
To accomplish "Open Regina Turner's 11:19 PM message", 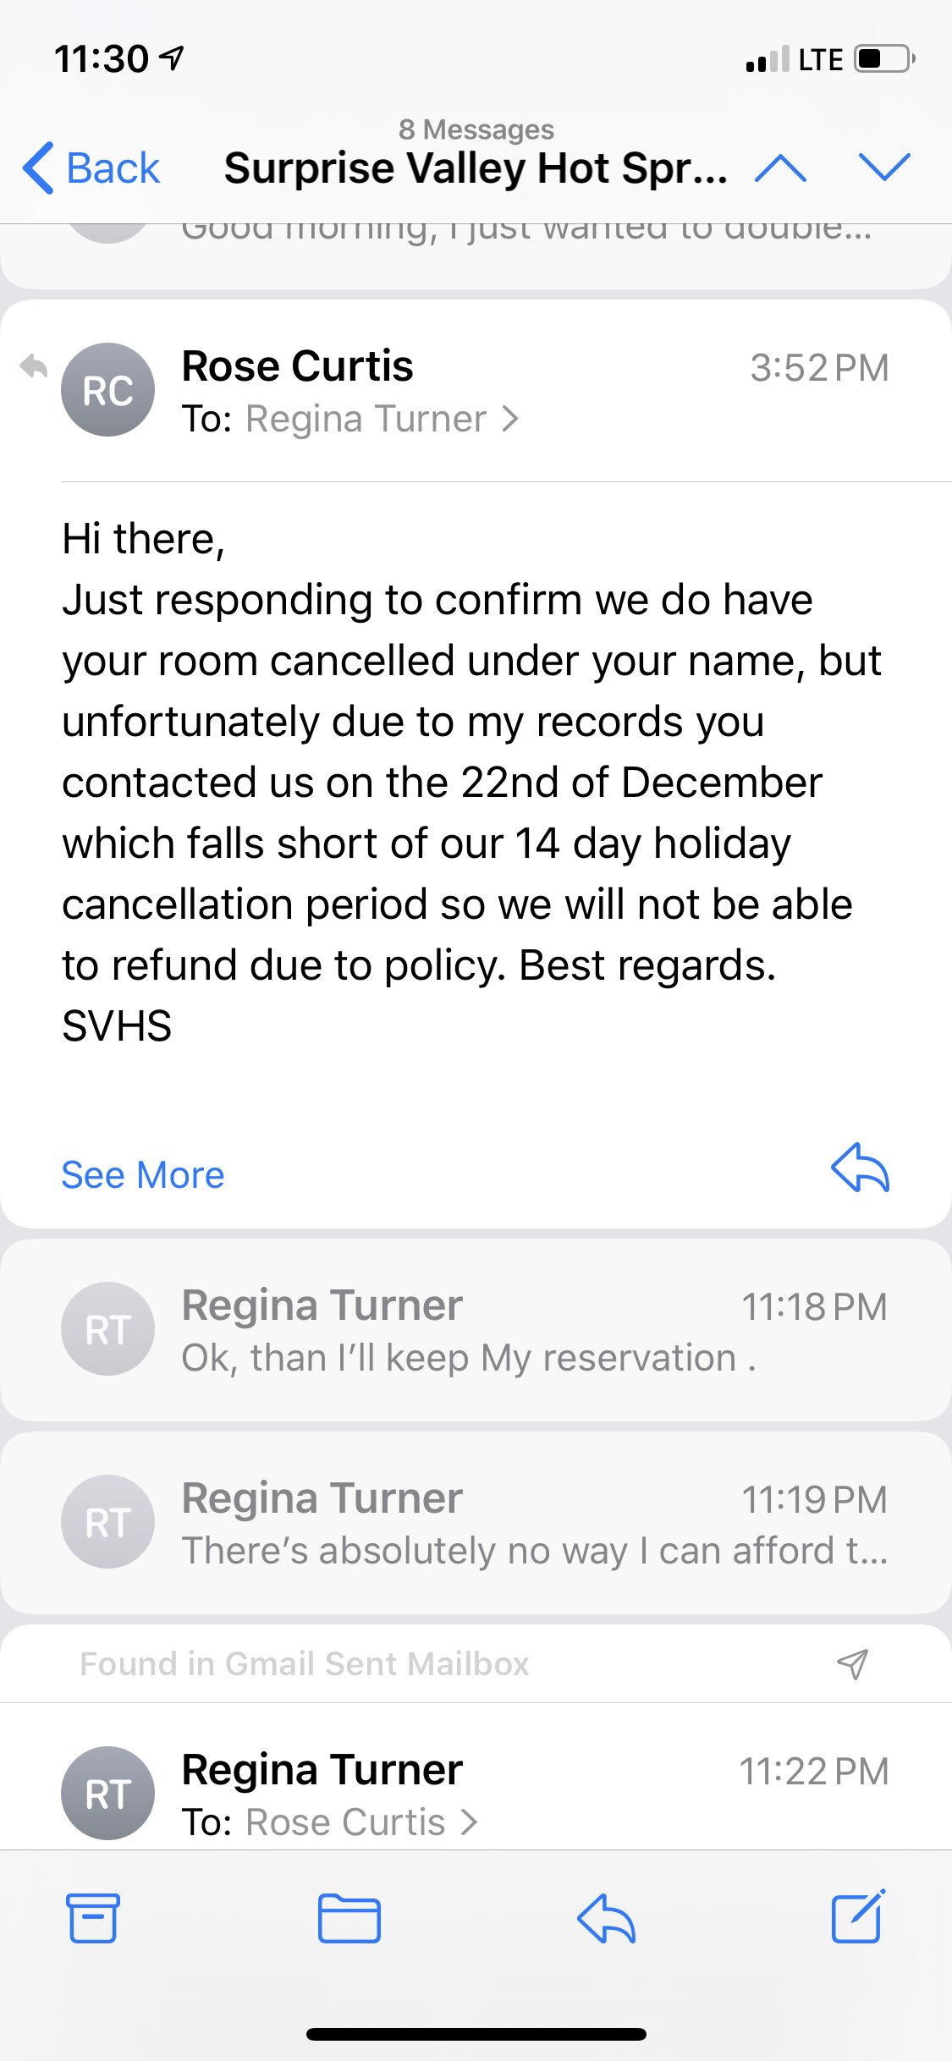I will point(476,1523).
